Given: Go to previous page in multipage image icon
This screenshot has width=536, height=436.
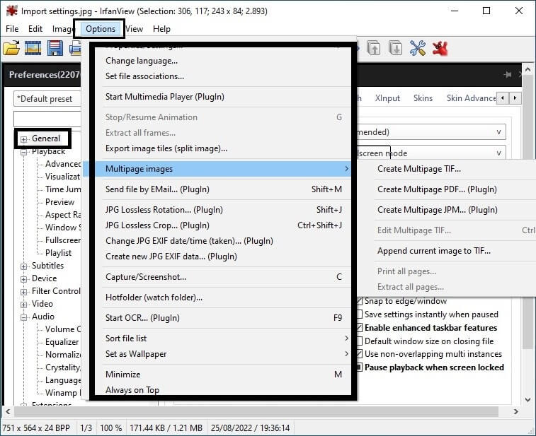Looking at the screenshot, I should [x=374, y=48].
